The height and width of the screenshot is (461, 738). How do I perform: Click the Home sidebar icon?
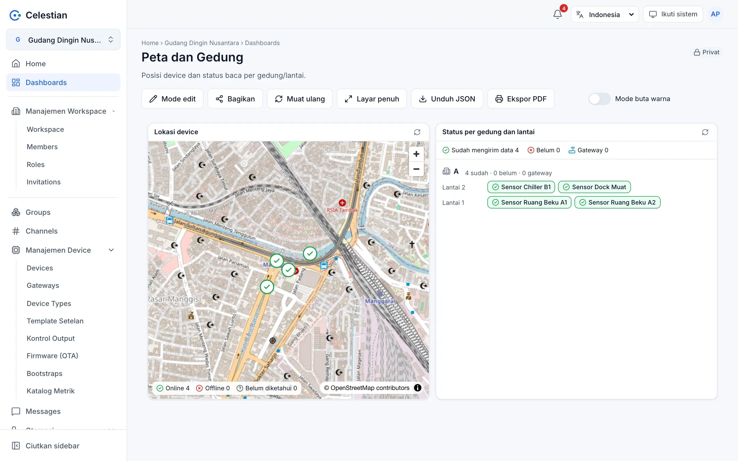16,64
